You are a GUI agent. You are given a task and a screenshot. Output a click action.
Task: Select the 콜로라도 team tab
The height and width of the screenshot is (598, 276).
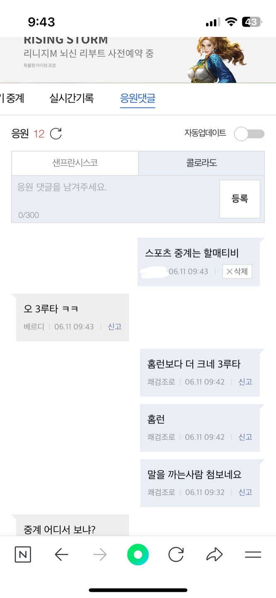coord(201,163)
